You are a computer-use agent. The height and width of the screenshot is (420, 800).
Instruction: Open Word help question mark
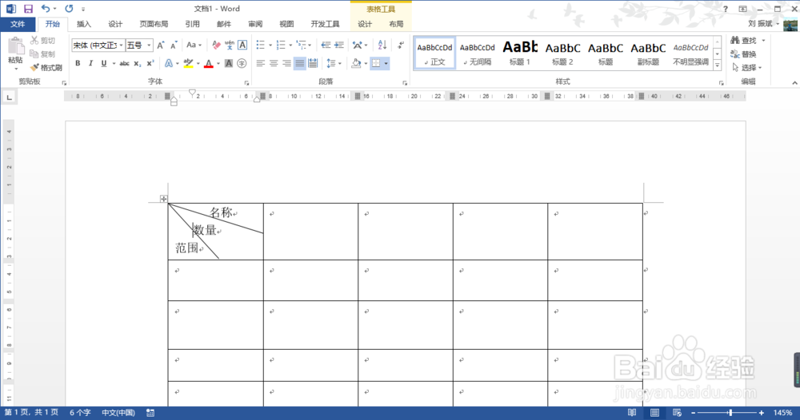[726, 9]
